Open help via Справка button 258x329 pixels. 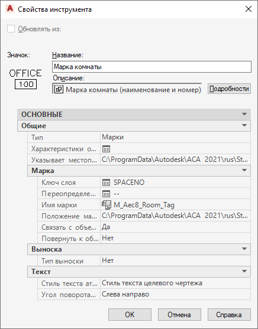click(x=229, y=314)
